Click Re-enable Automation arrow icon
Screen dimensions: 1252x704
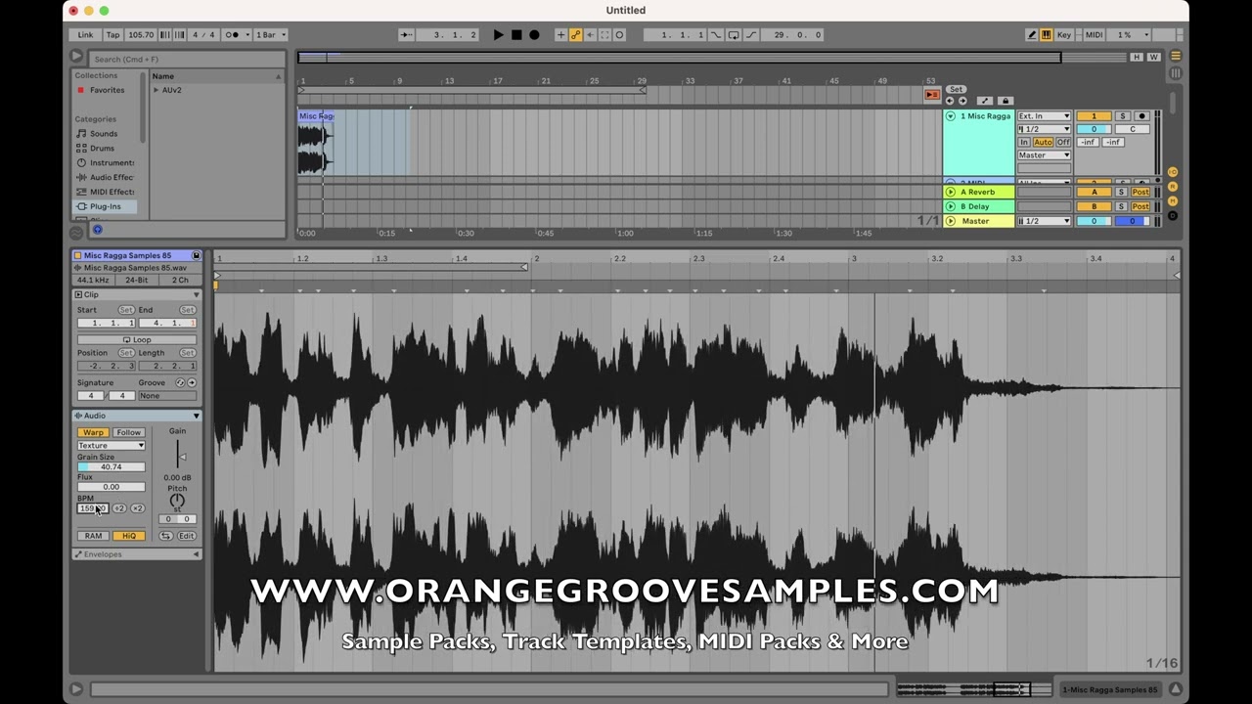tap(590, 35)
